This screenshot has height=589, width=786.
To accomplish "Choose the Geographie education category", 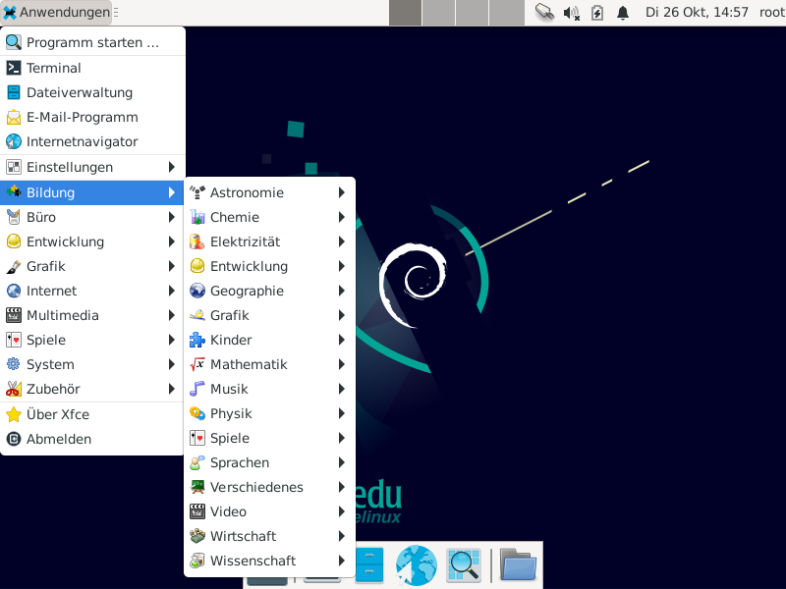I will (x=247, y=291).
